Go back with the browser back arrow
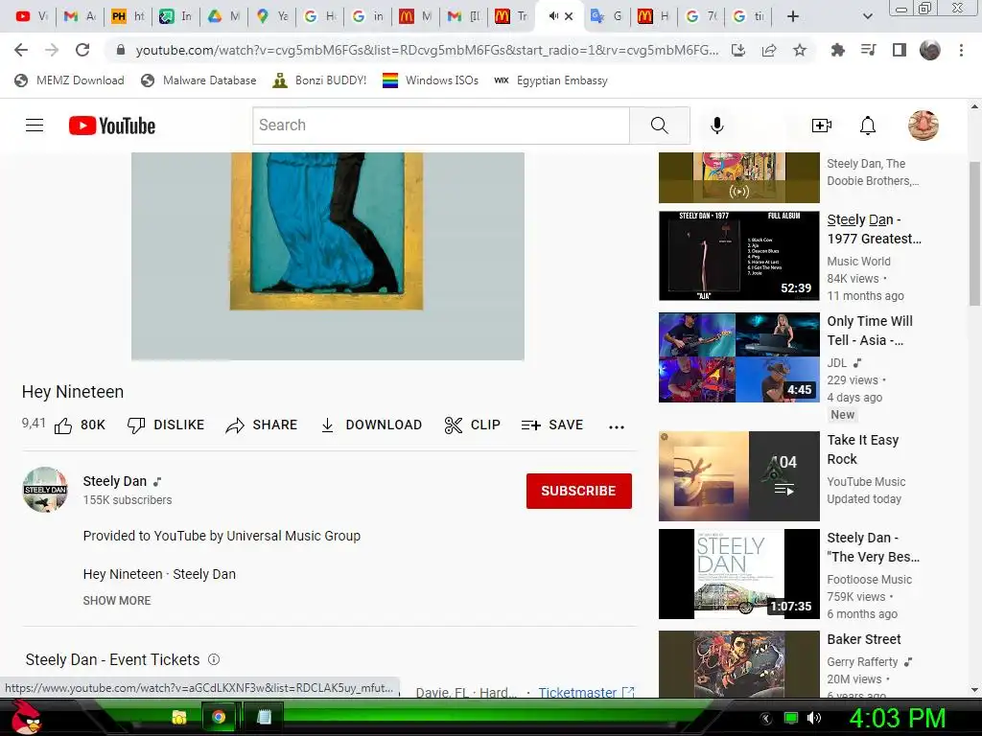Image resolution: width=982 pixels, height=736 pixels. coord(21,50)
